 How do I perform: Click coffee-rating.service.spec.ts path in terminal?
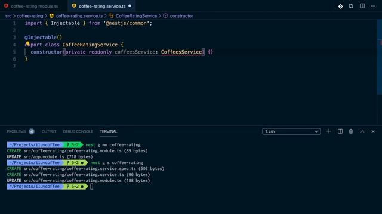point(79,169)
